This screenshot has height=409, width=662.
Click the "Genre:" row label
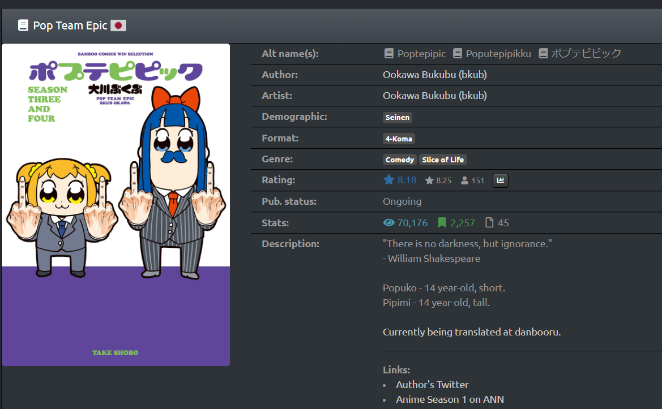pos(277,160)
